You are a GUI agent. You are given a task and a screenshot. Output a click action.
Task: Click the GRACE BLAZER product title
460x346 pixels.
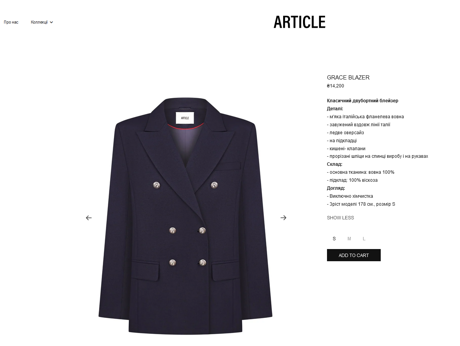(x=348, y=78)
